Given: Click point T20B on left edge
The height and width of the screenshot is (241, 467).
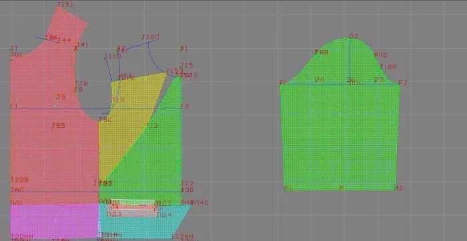Looking at the screenshot, I should point(19,180).
